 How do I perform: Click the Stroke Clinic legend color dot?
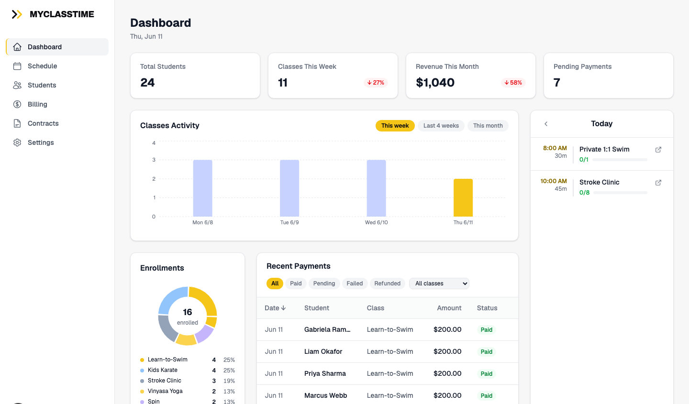click(x=142, y=381)
